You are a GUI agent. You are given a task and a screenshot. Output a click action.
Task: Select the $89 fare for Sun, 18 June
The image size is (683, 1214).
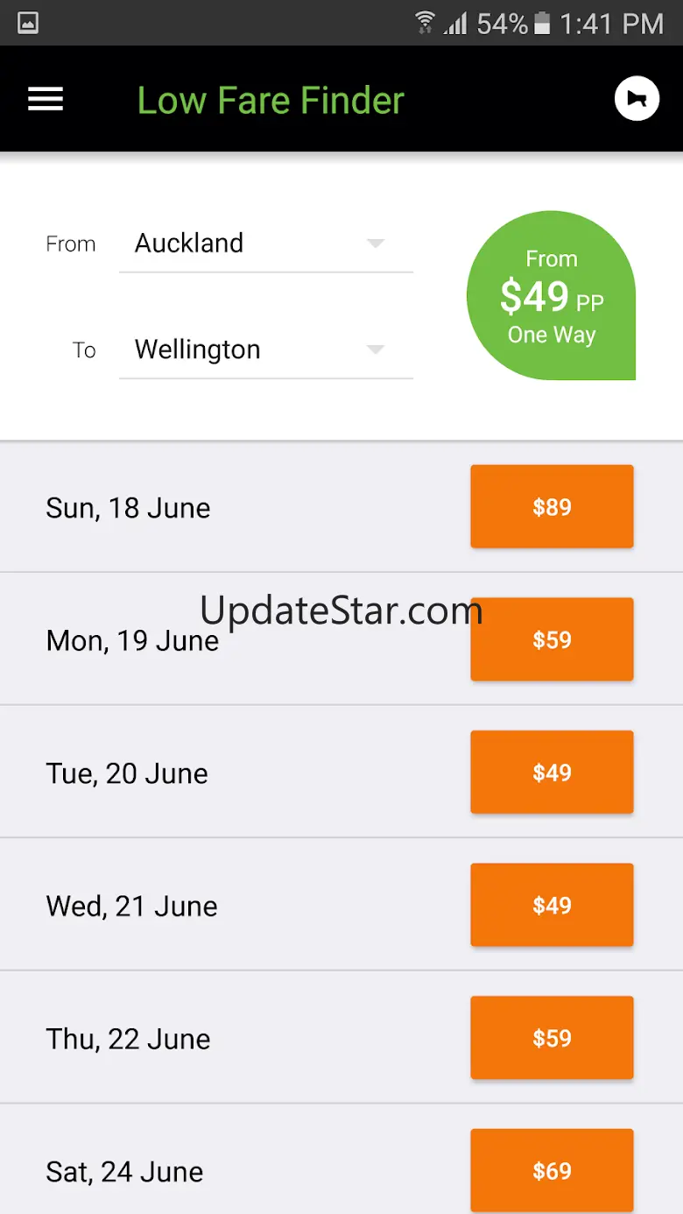(552, 506)
